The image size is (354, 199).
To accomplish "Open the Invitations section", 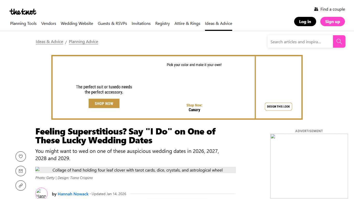I will [x=141, y=23].
